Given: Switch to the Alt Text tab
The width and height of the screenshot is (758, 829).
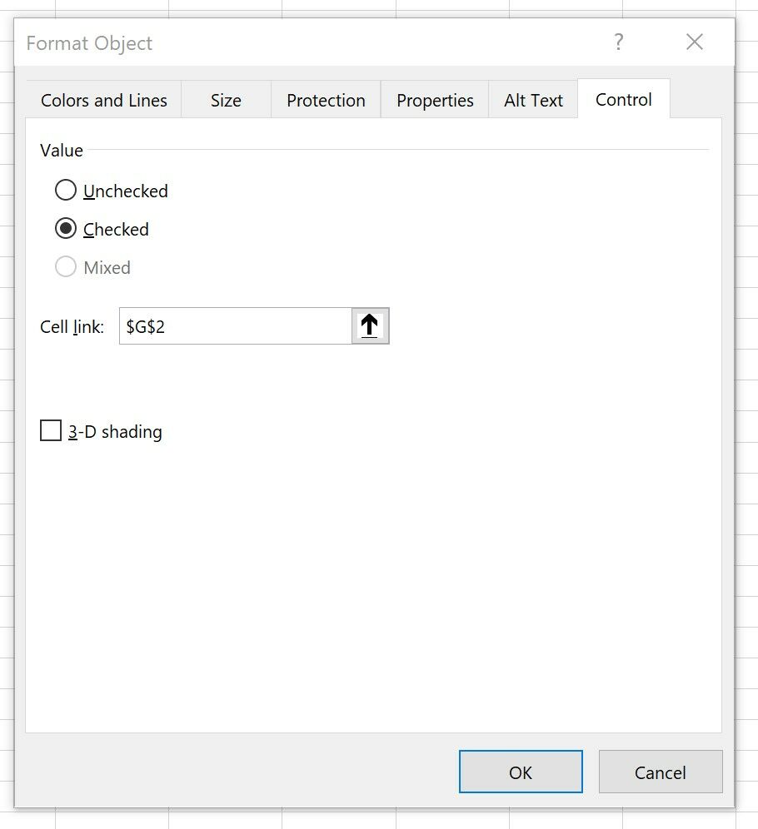Looking at the screenshot, I should pos(532,99).
